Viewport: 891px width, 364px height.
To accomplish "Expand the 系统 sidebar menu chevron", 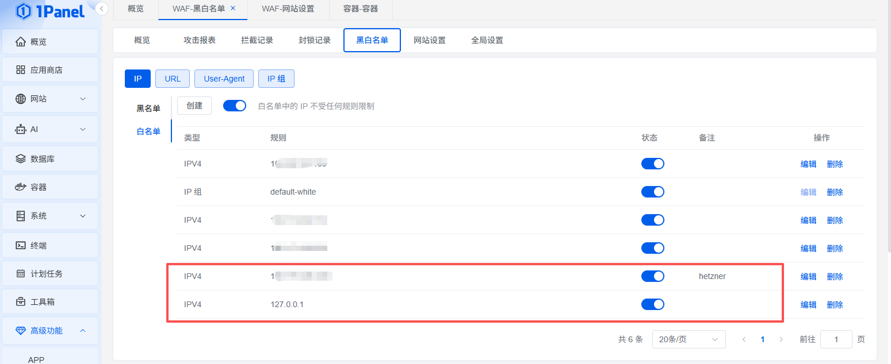I will click(x=83, y=216).
